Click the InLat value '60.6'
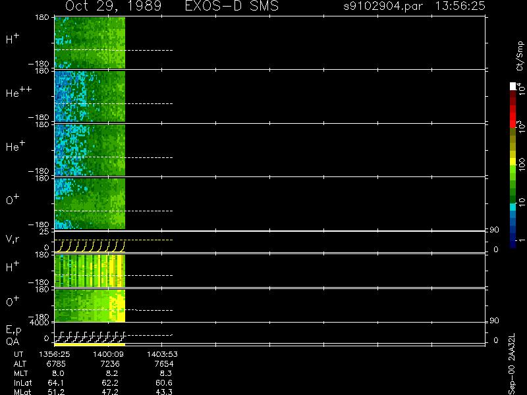The width and height of the screenshot is (527, 395). point(164,383)
